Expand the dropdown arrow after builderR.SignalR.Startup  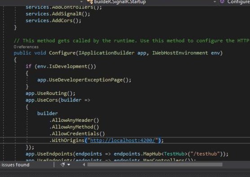(x=215, y=2)
